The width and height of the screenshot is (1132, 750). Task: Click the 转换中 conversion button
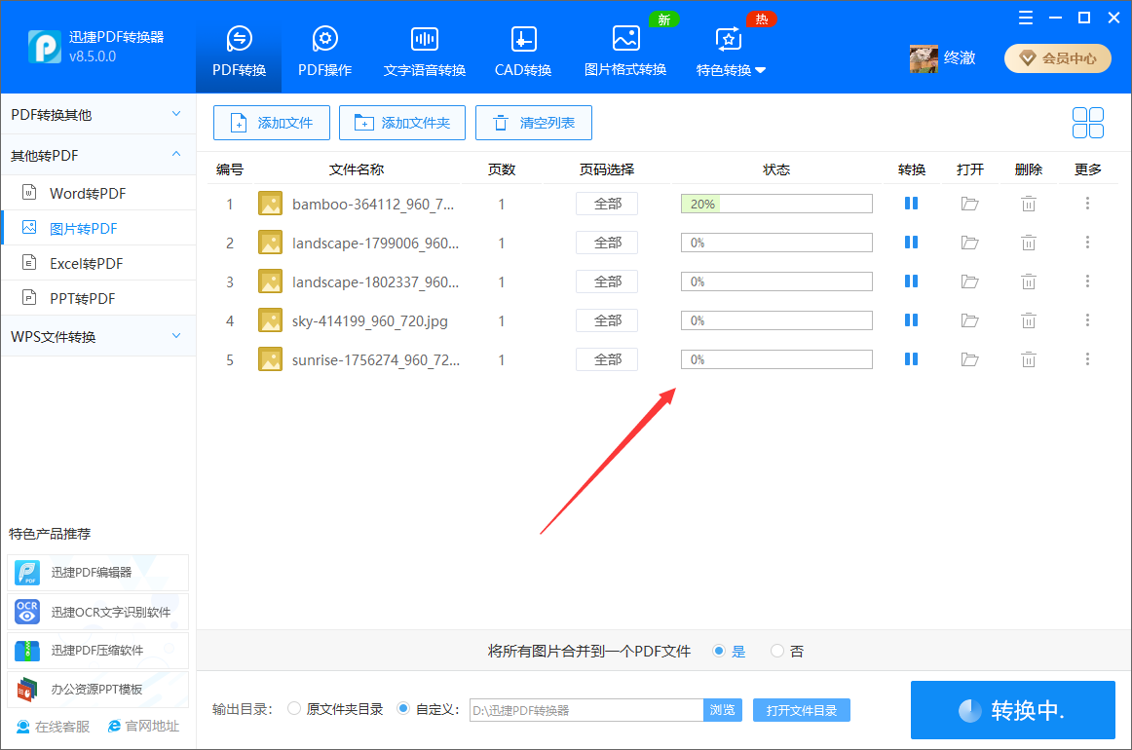pyautogui.click(x=1013, y=710)
